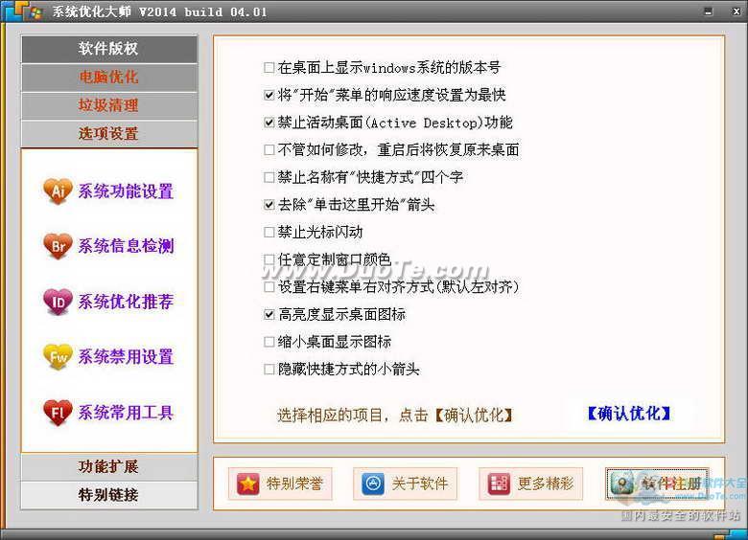Viewport: 748px width, 540px height.
Task: Click the blue icon on 关于软件
Action: tap(373, 484)
